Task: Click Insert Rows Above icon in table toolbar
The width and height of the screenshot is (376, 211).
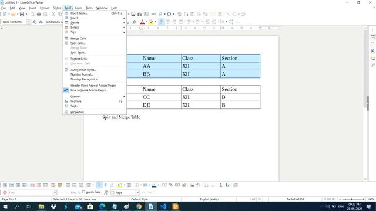Action: pos(5,185)
